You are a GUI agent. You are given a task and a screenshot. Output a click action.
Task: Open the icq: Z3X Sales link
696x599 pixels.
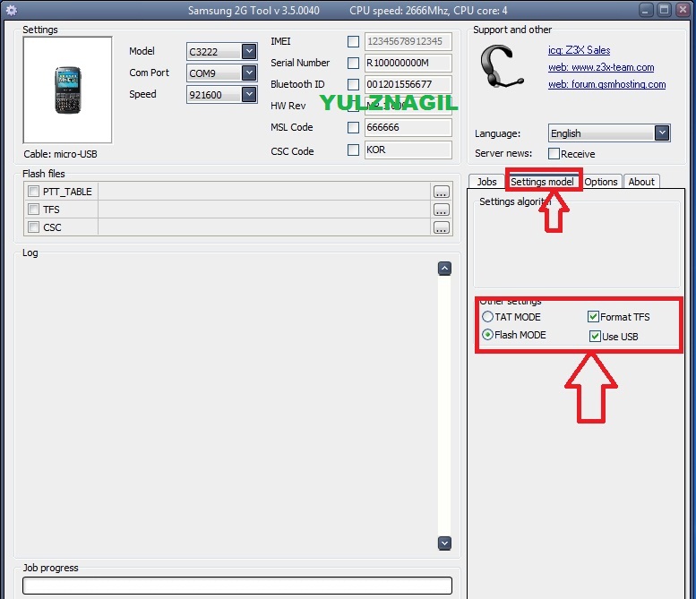[x=579, y=50]
